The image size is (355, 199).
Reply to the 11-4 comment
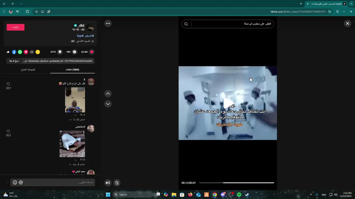(x=75, y=115)
